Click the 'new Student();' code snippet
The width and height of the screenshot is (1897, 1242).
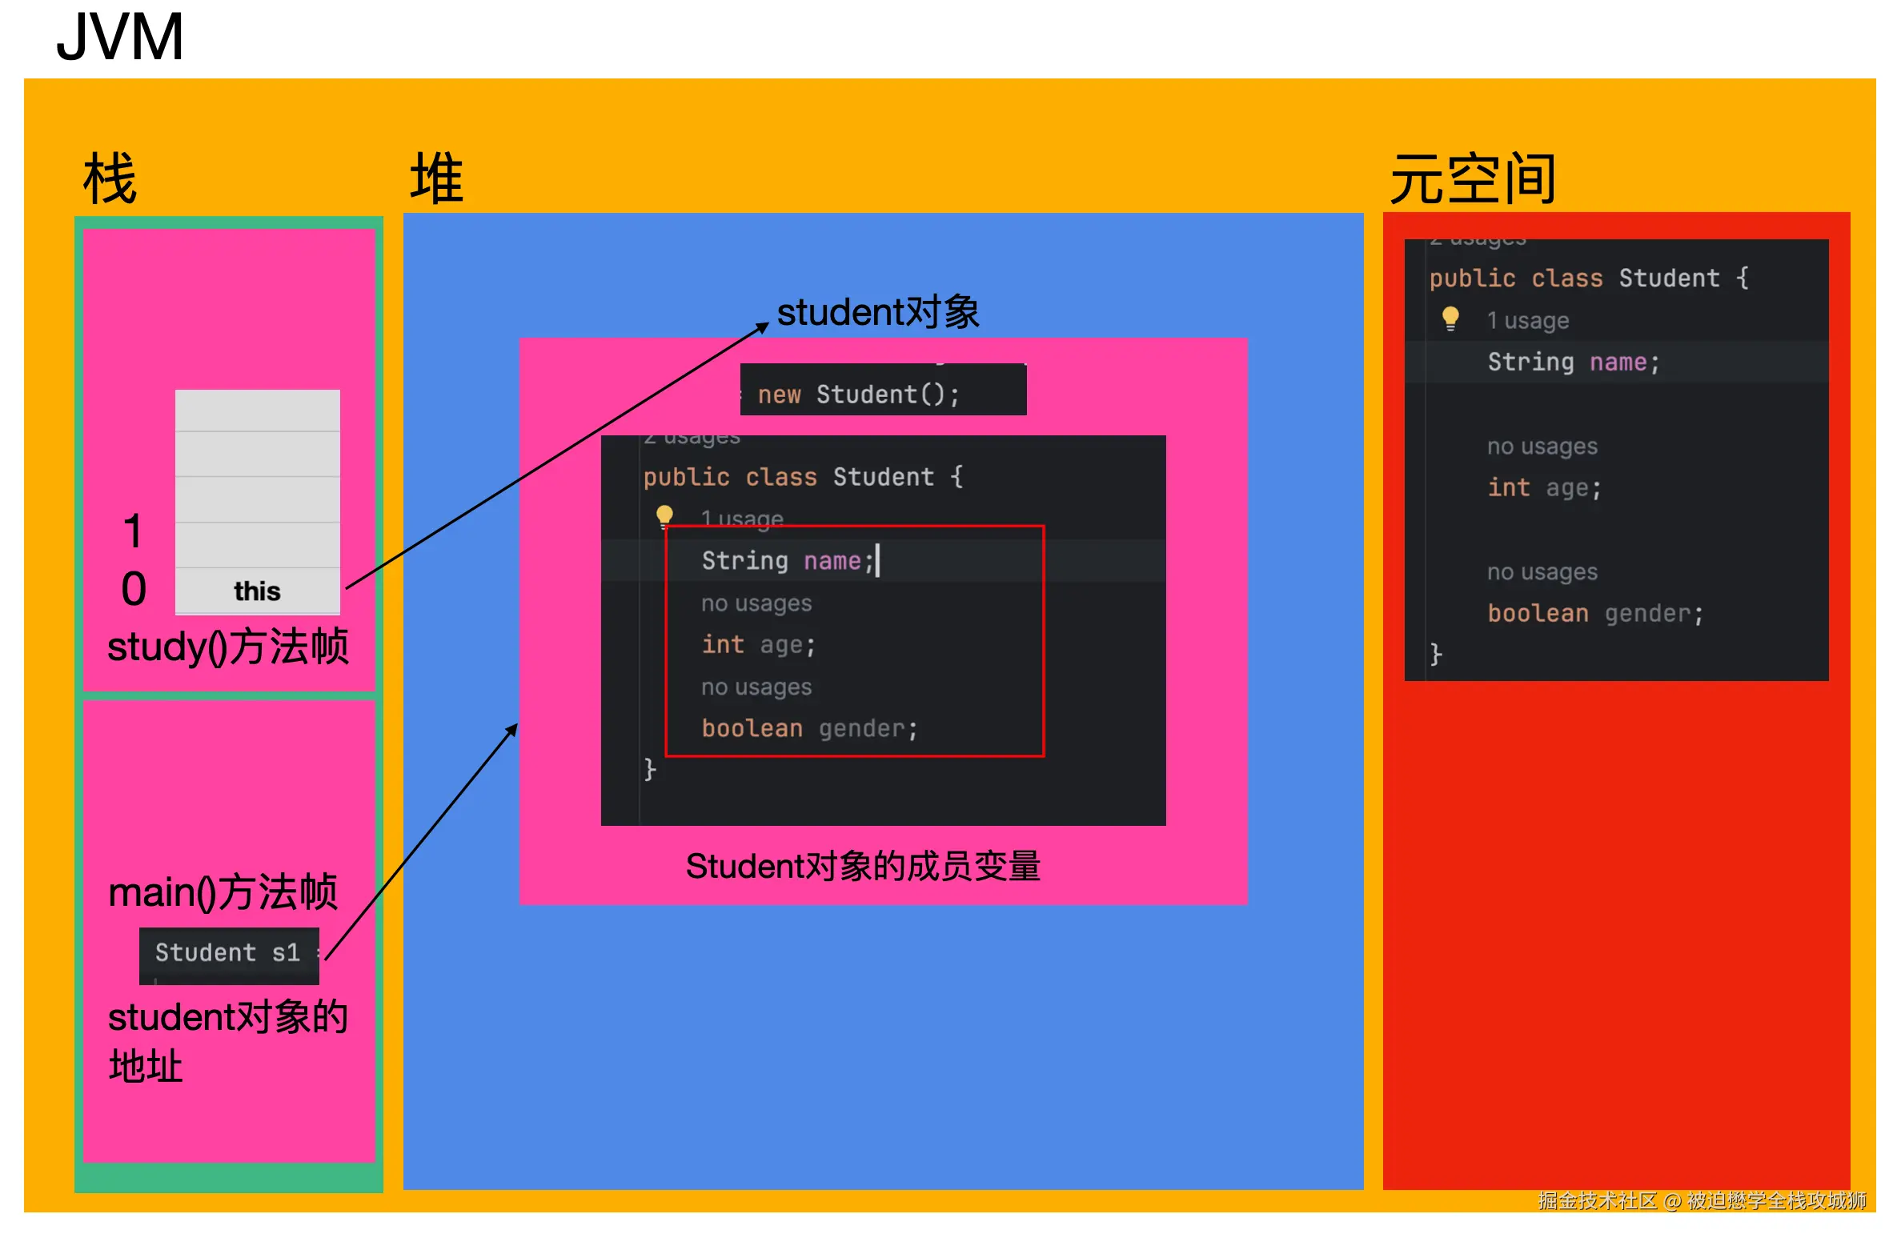click(x=883, y=390)
